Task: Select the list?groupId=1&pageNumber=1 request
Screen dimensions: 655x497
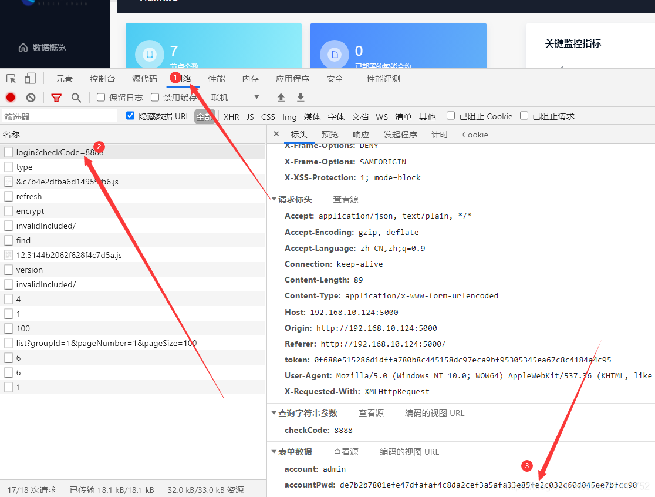Action: 133,343
